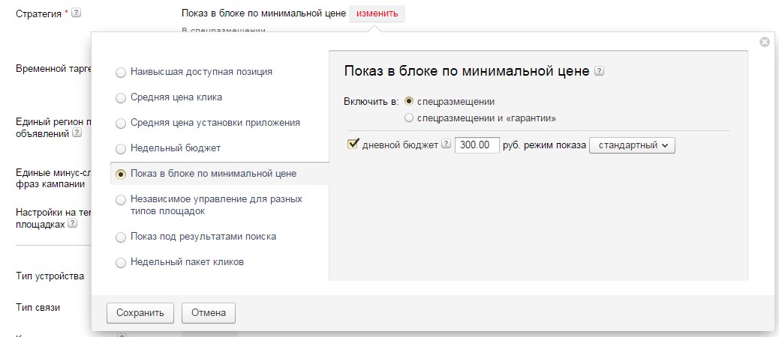Viewport: 779px width, 337px height.
Task: Select 'Показ в блоке по минимальной цене' radio
Action: (x=121, y=174)
